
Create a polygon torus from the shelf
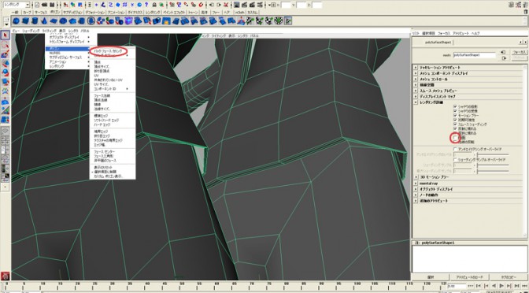(62, 21)
